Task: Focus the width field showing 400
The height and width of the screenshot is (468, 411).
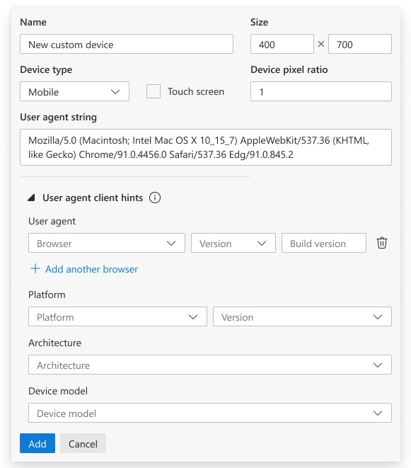Action: tap(282, 44)
